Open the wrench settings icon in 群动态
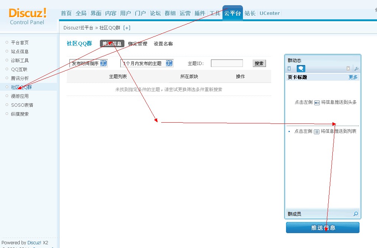 pyautogui.click(x=356, y=69)
